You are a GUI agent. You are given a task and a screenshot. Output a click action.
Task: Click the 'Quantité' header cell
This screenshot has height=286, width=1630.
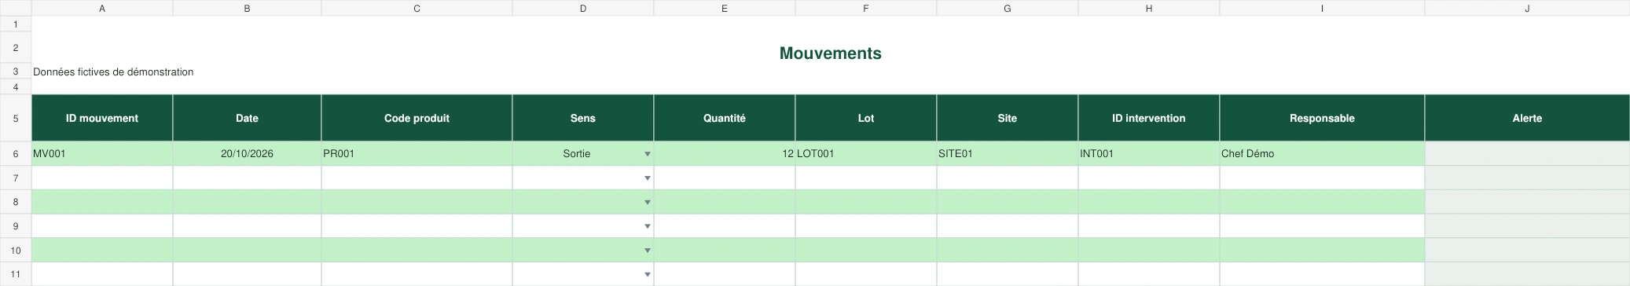[725, 118]
